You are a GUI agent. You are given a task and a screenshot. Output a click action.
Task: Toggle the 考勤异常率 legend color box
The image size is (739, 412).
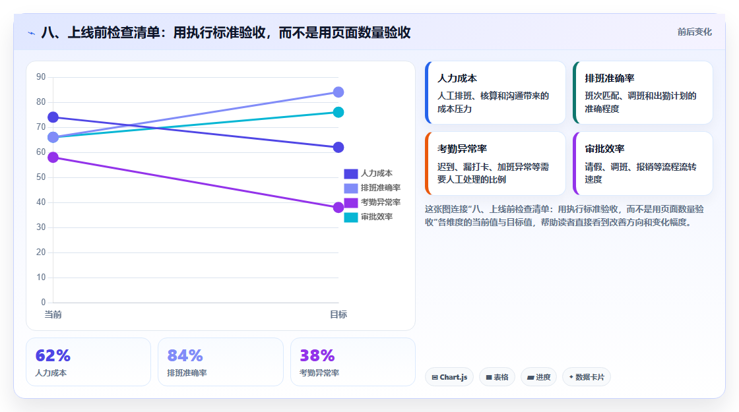tap(350, 203)
